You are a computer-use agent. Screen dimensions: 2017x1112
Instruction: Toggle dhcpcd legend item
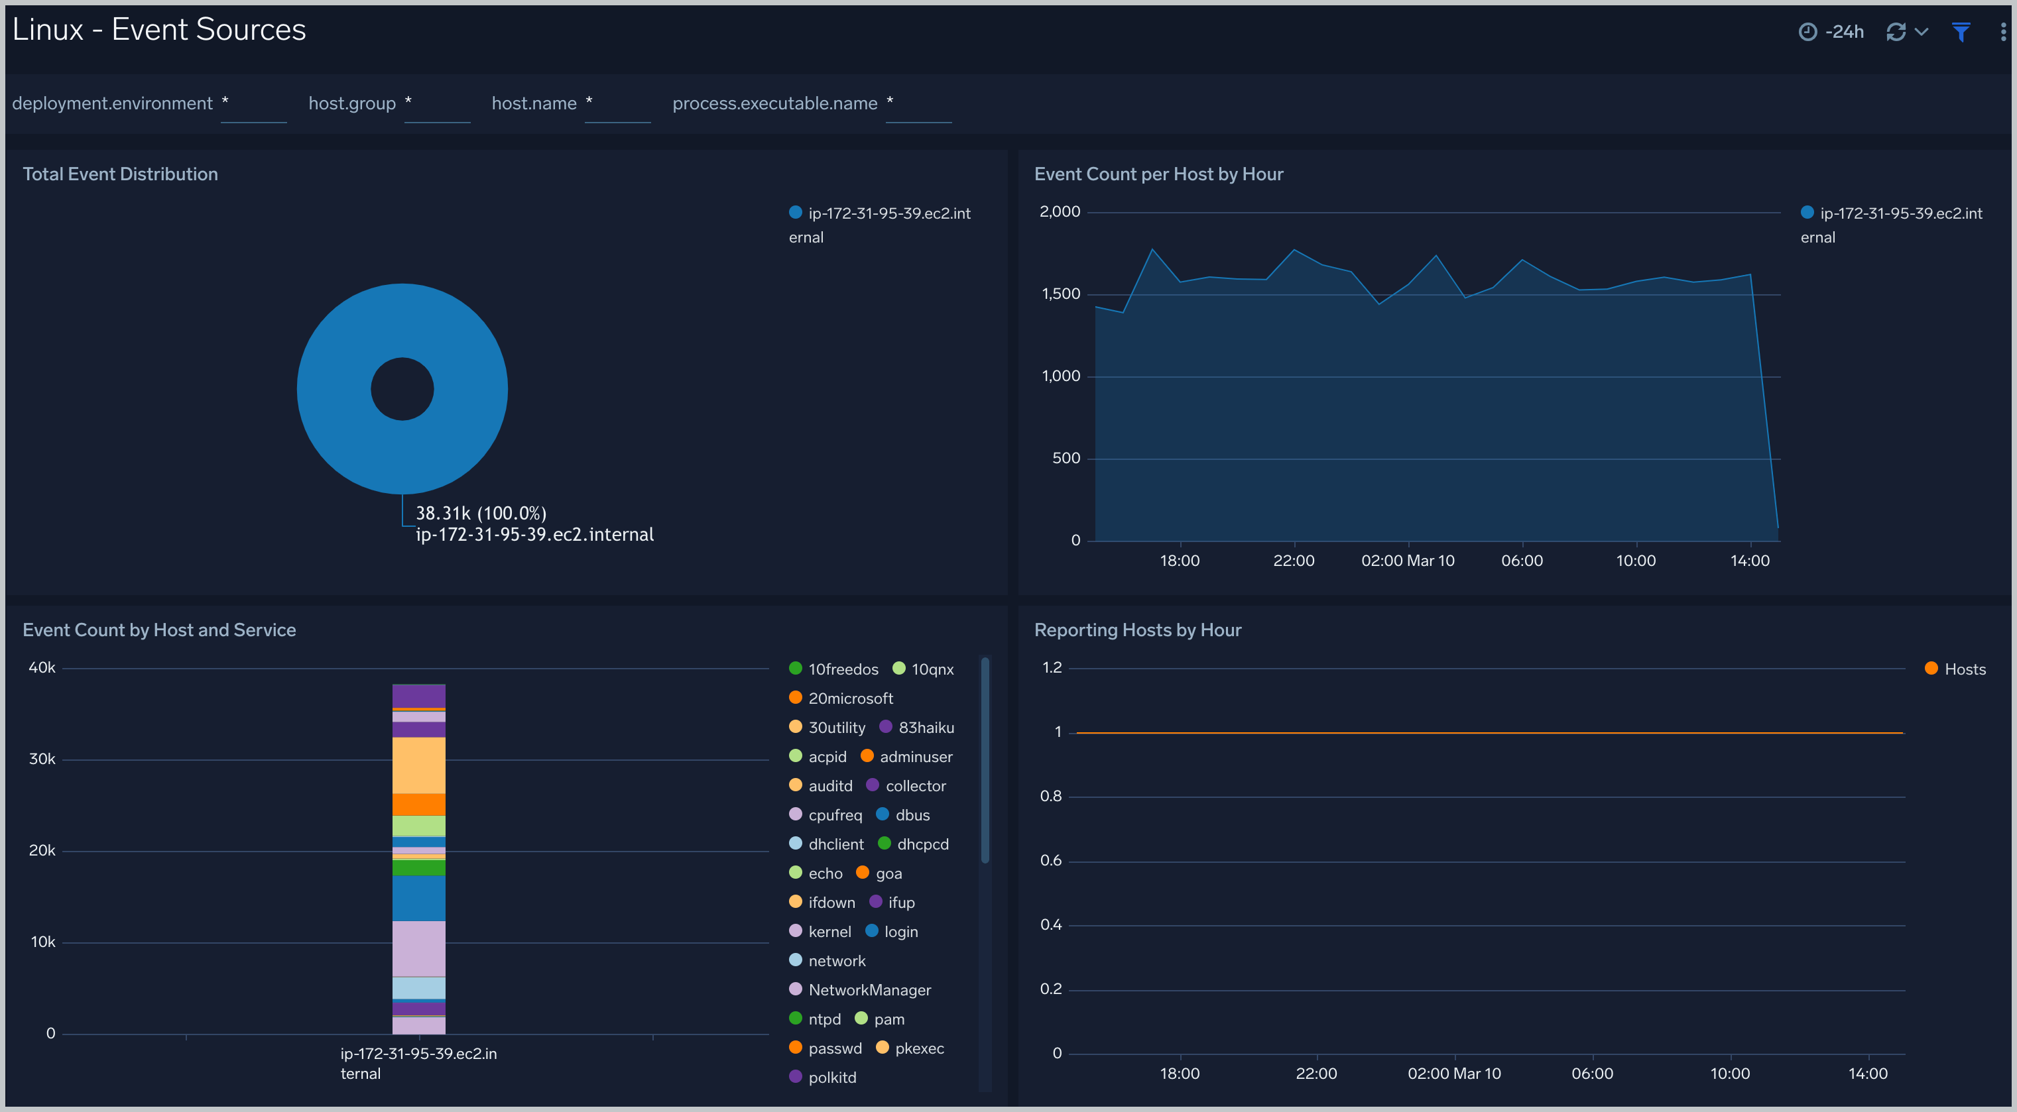913,844
